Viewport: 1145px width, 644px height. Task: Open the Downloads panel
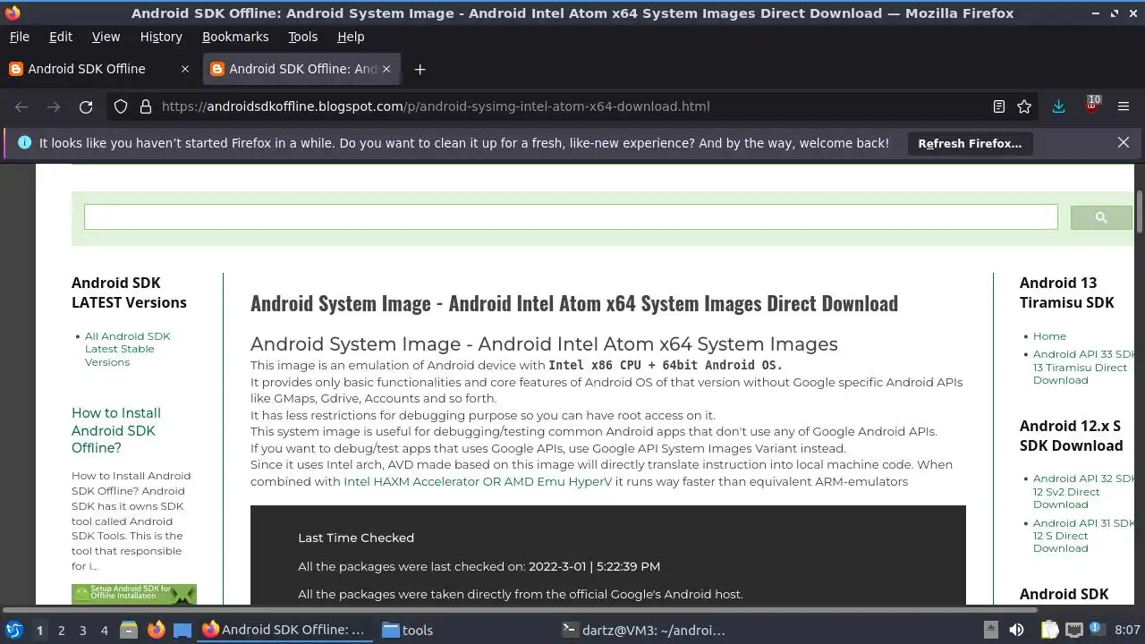pyautogui.click(x=1059, y=106)
